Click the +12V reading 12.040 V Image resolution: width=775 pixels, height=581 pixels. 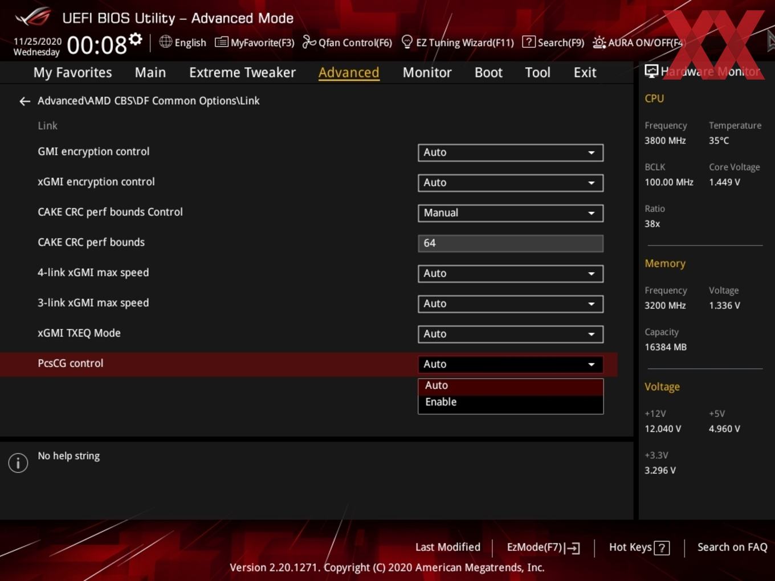(x=663, y=429)
